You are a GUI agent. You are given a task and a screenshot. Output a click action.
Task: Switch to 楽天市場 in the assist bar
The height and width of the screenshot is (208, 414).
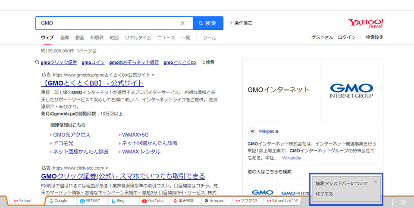tap(185, 201)
